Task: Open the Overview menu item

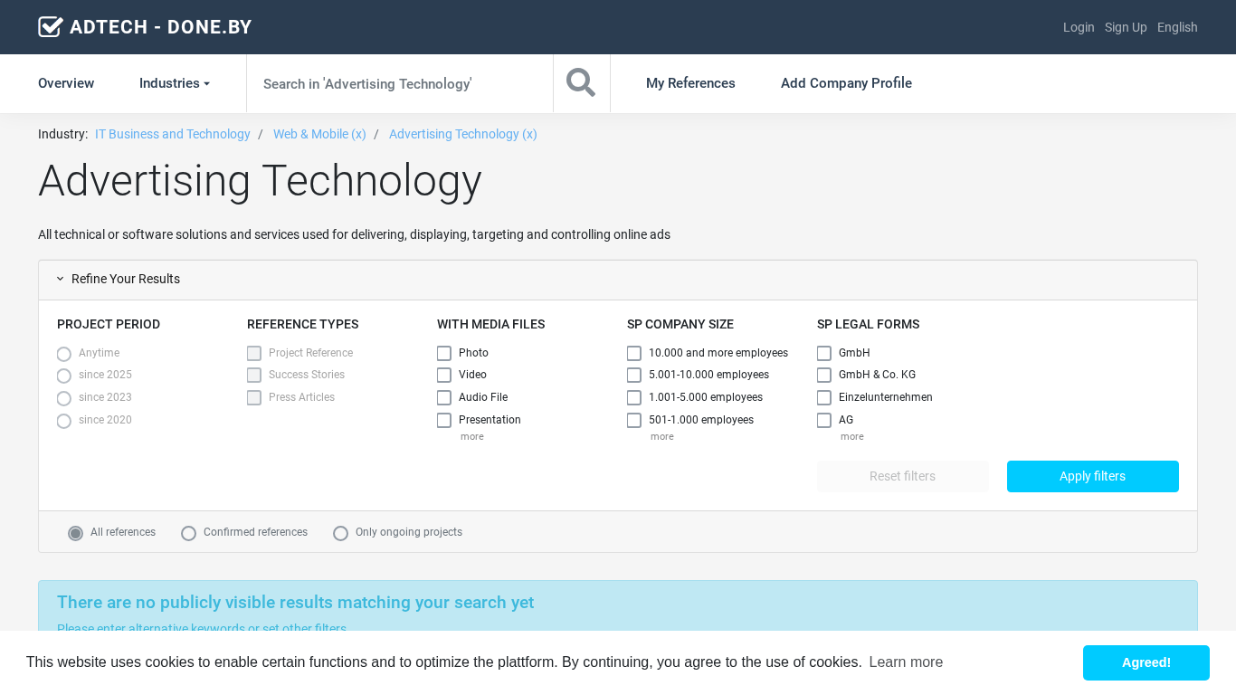Action: (x=66, y=83)
